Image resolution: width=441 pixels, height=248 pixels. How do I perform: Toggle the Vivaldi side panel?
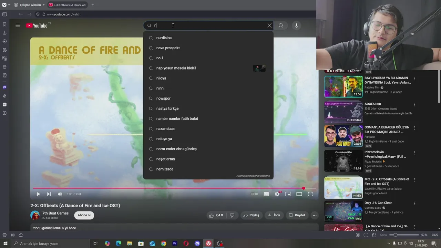(x=4, y=14)
